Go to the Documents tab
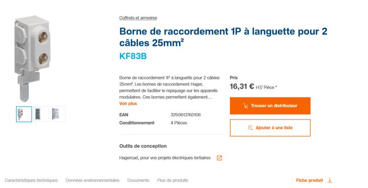368x188 pixels. pyautogui.click(x=138, y=180)
